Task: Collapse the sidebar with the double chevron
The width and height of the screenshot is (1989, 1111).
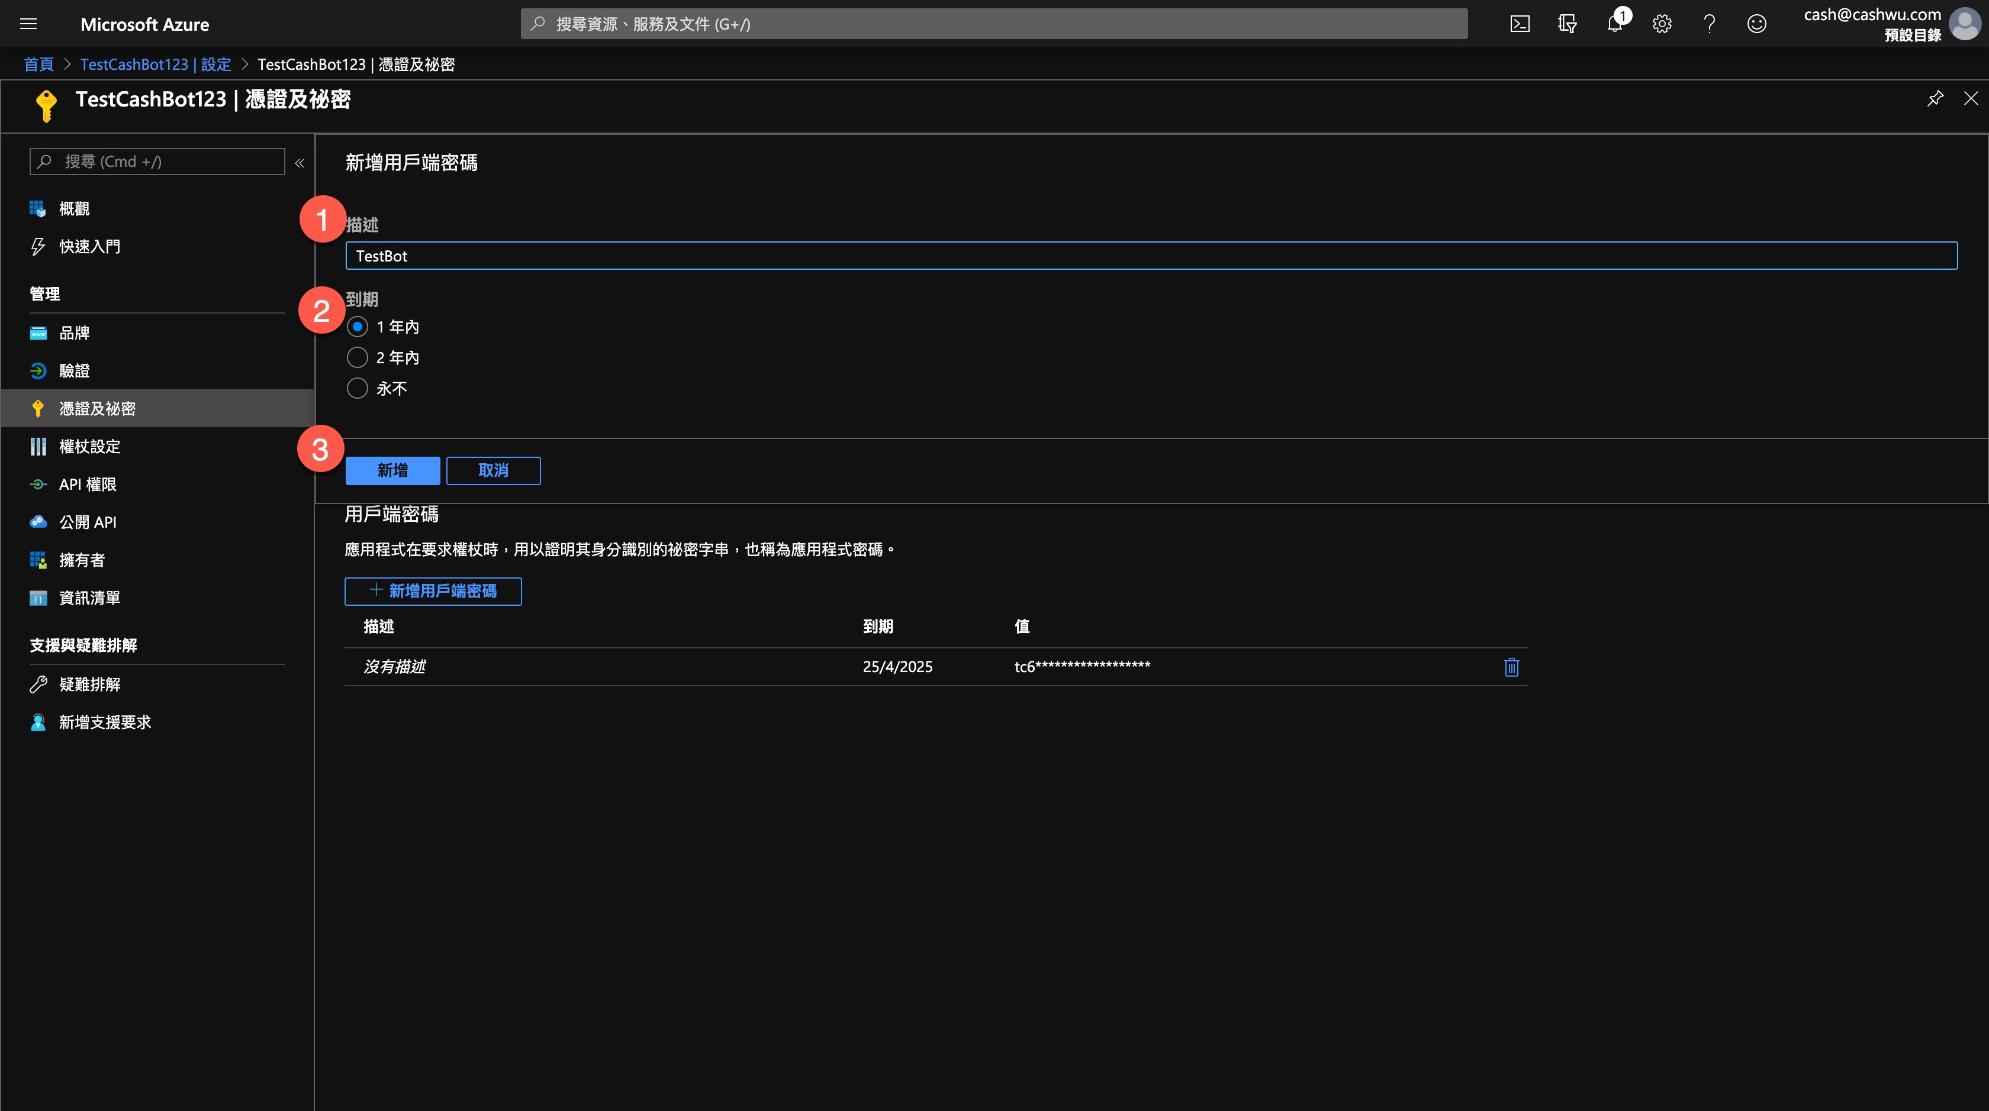Action: tap(300, 163)
